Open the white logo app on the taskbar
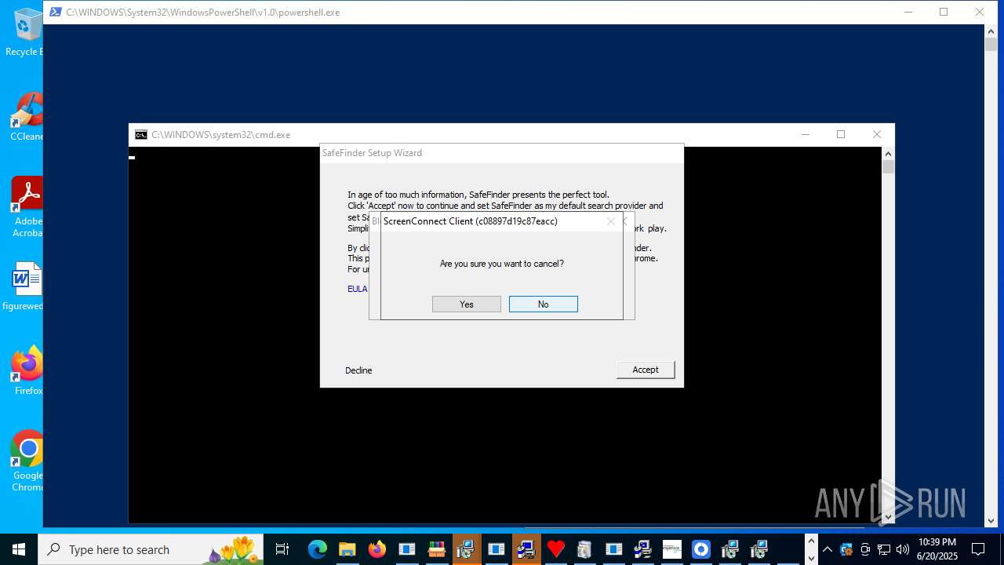Screen dimensions: 1004x565 [671, 549]
